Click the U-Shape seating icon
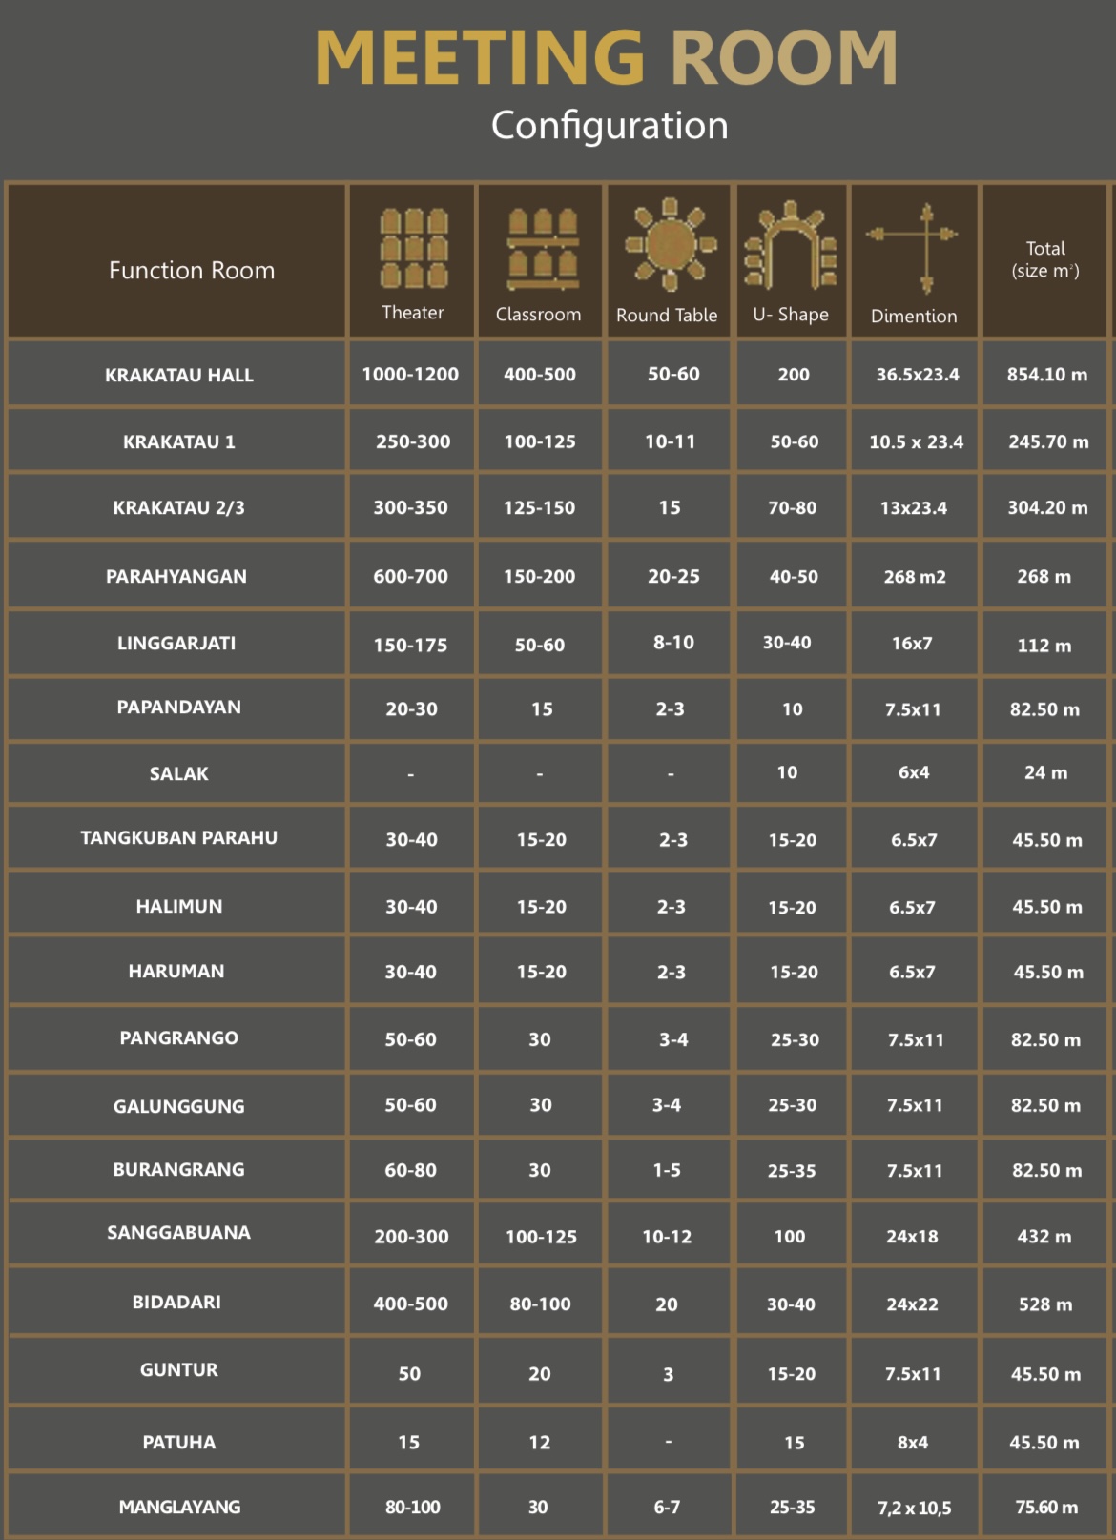The height and width of the screenshot is (1540, 1116). click(791, 245)
